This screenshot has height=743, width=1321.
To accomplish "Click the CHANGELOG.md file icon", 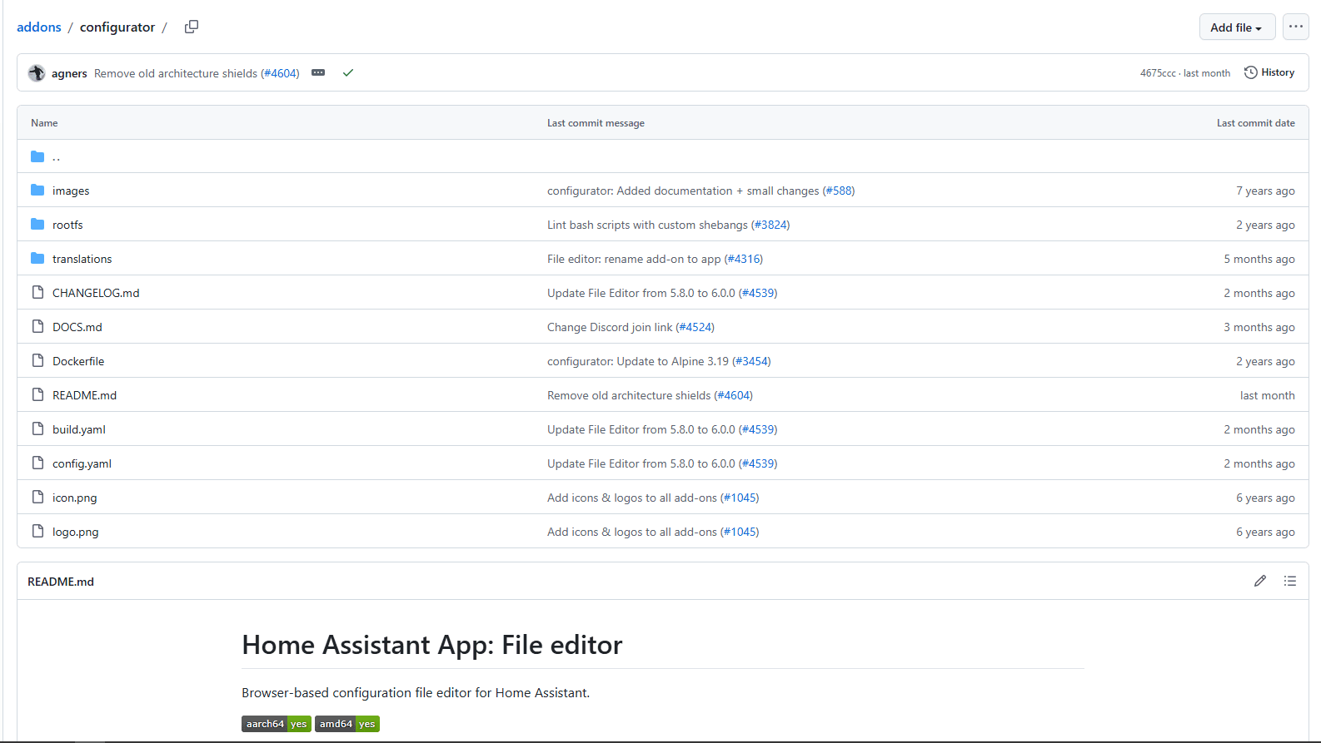I will 37,292.
